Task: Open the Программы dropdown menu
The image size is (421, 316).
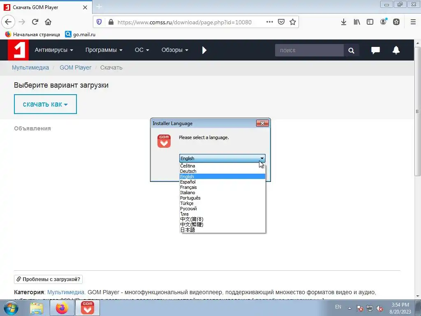Action: (x=104, y=50)
